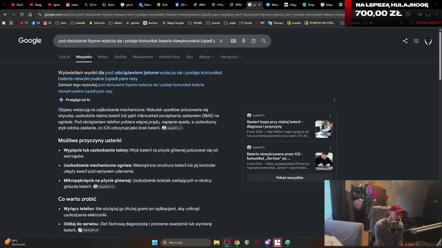The height and width of the screenshot is (248, 442).
Task: Go to the Google homepage logo
Action: tap(30, 41)
